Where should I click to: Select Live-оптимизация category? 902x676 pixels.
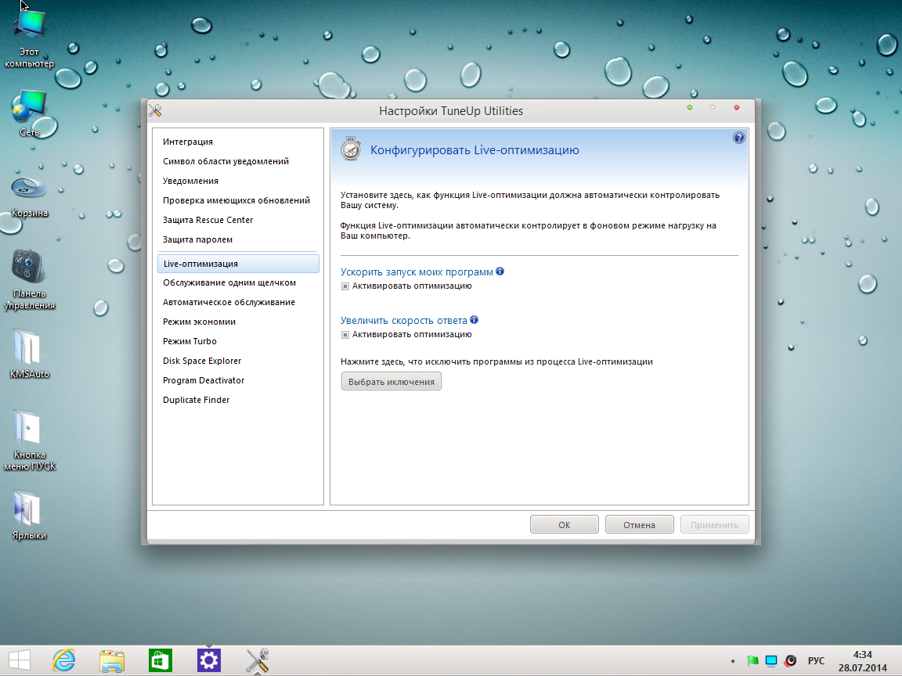click(x=237, y=263)
